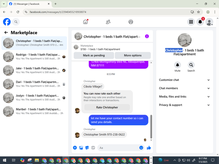
Task: Click the More options button
Action: coord(133,56)
